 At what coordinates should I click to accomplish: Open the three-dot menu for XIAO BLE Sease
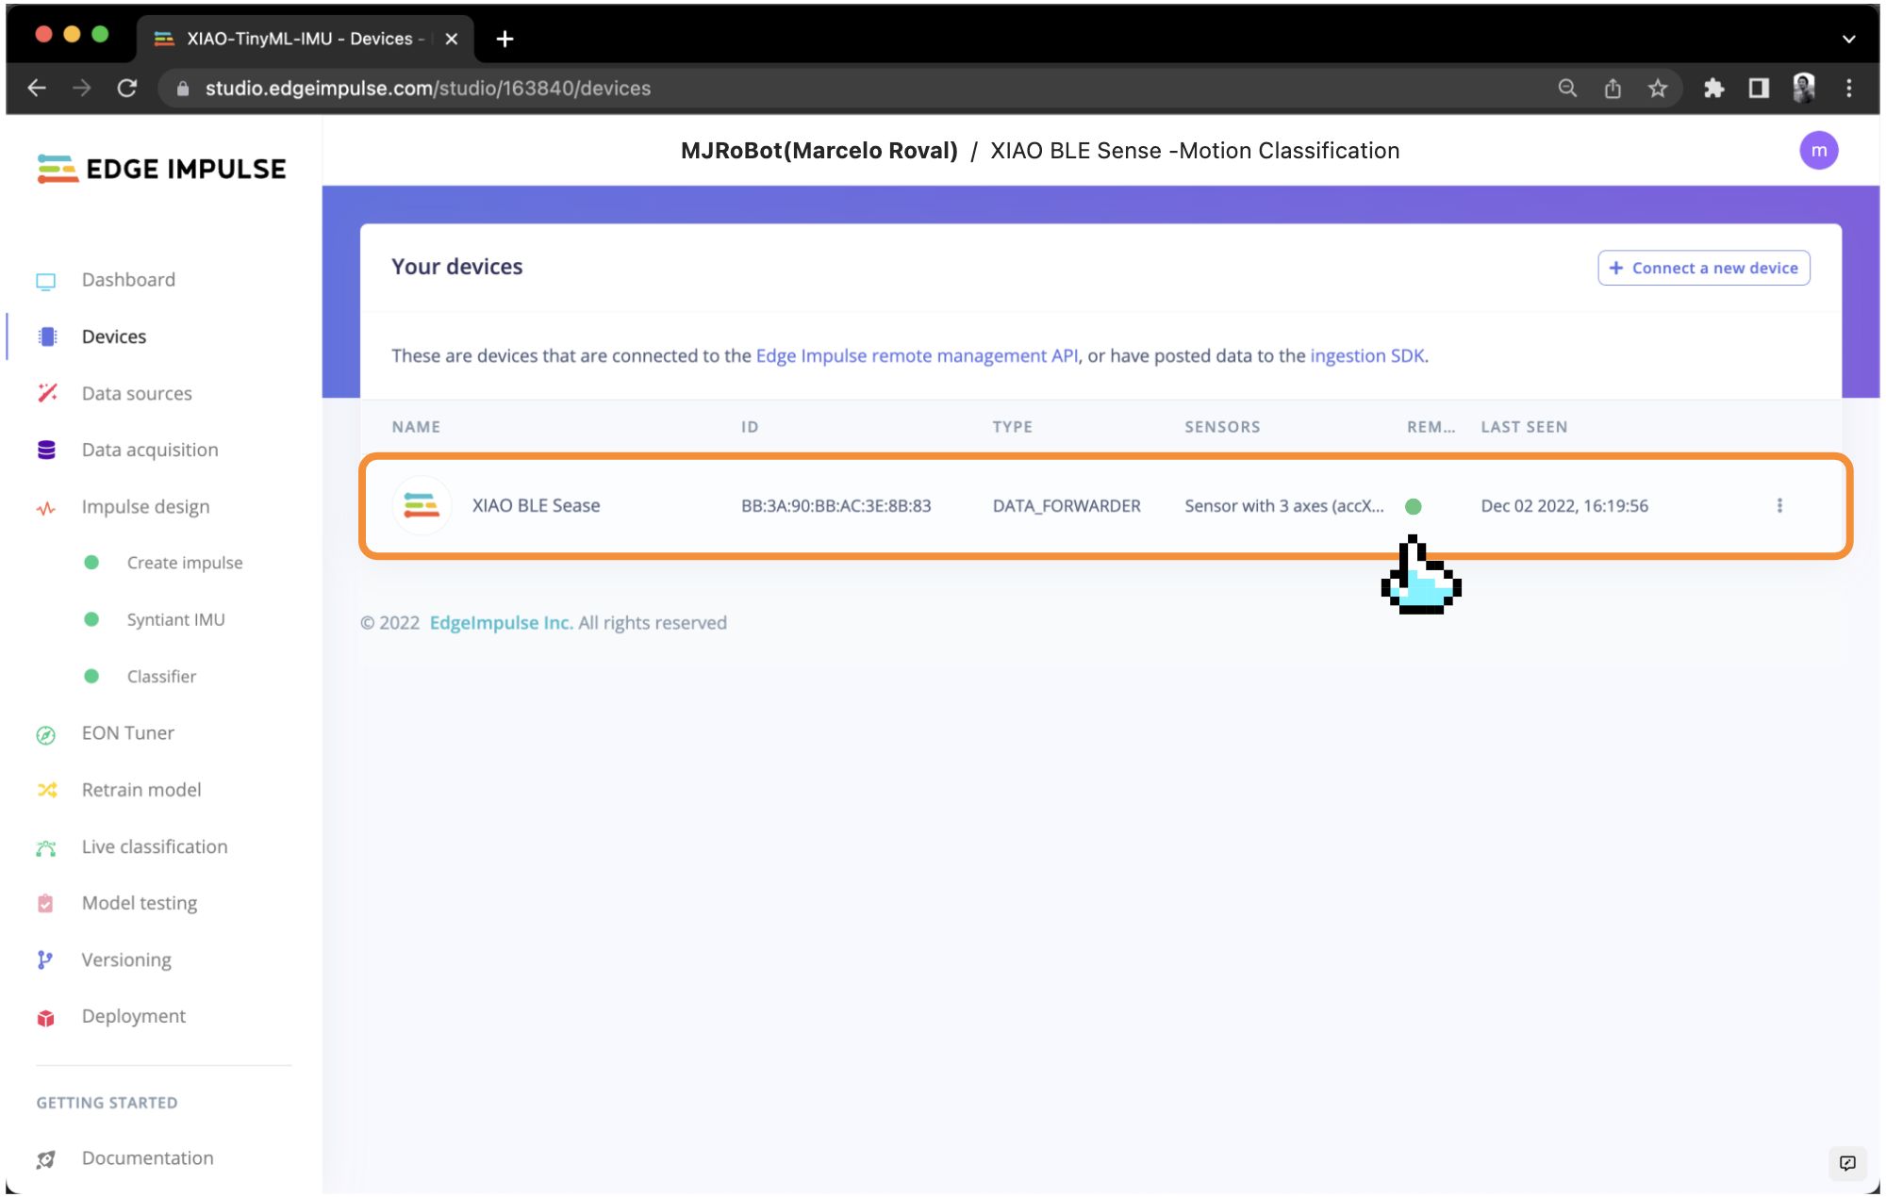point(1779,505)
